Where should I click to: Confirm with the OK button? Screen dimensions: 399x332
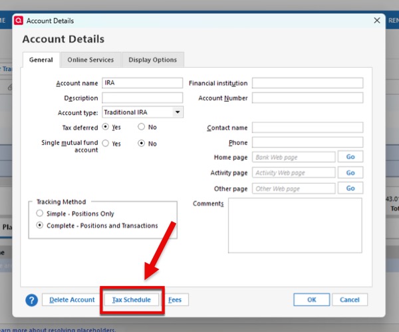point(311,299)
